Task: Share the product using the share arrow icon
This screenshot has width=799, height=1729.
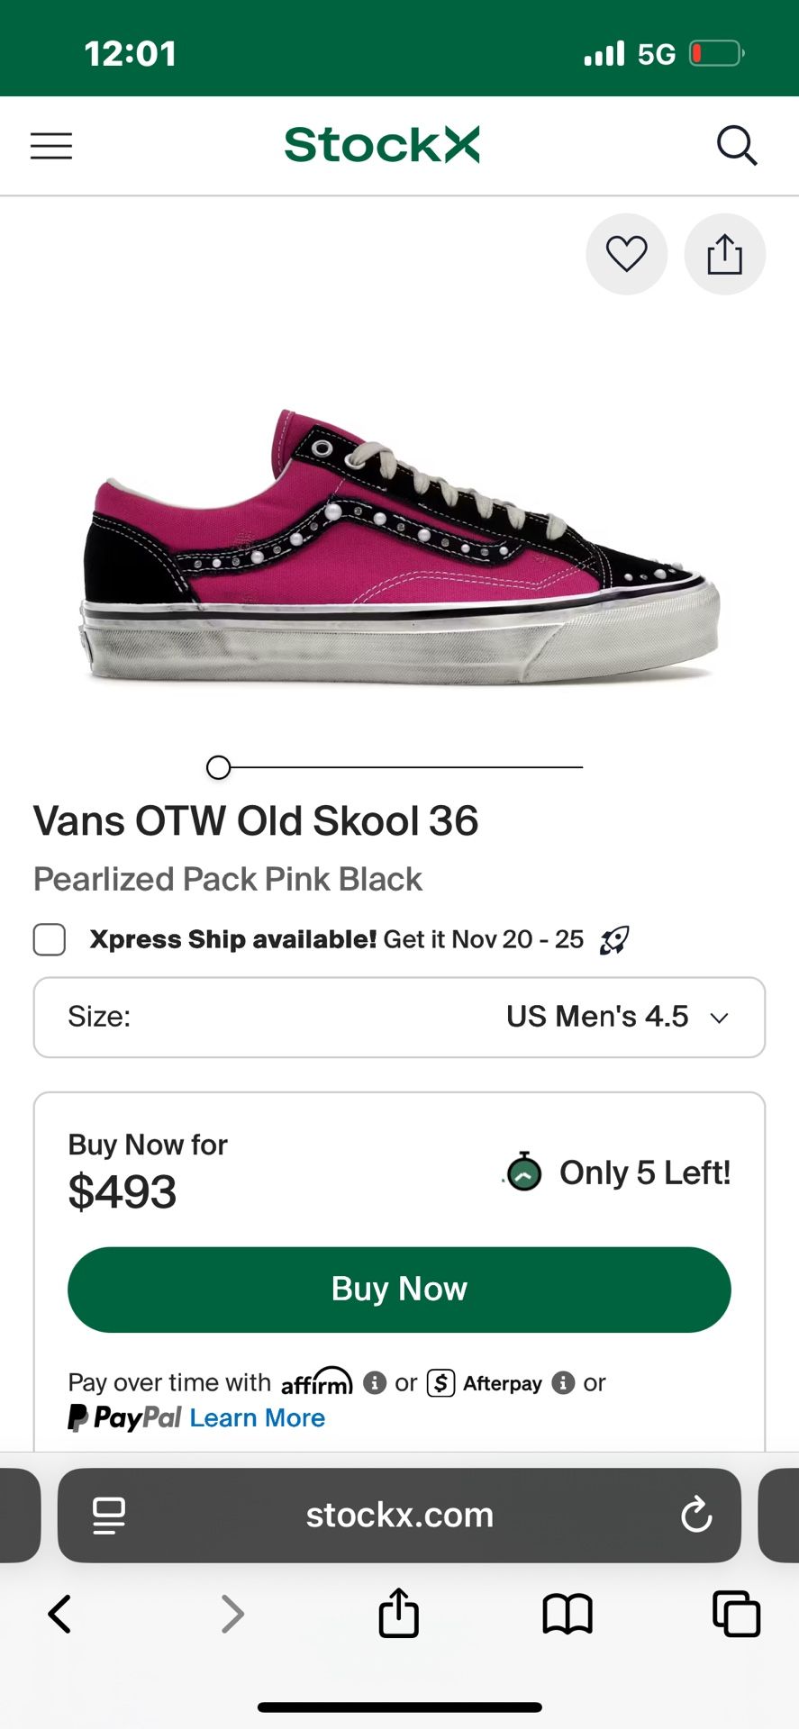Action: tap(724, 255)
